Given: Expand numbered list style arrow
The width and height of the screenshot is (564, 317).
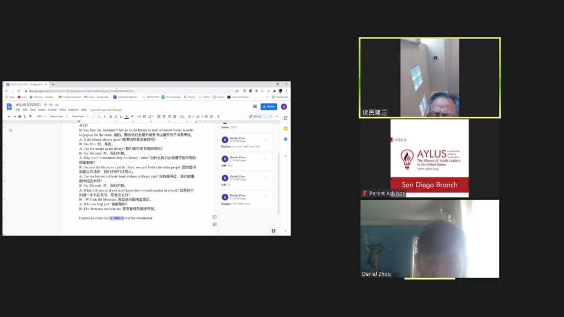Looking at the screenshot, I should point(193,117).
